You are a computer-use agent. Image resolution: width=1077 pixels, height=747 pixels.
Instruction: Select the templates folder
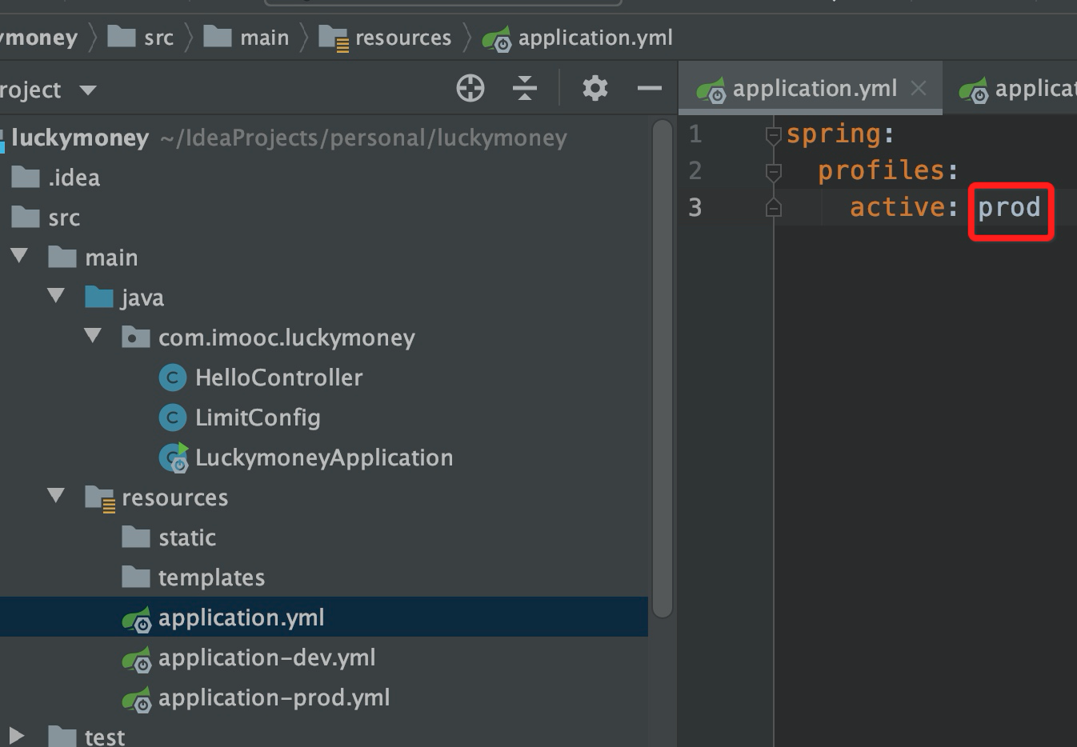(x=211, y=577)
